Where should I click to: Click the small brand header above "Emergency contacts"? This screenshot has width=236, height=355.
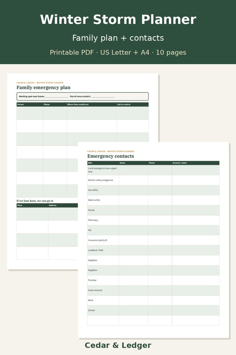click(x=111, y=151)
